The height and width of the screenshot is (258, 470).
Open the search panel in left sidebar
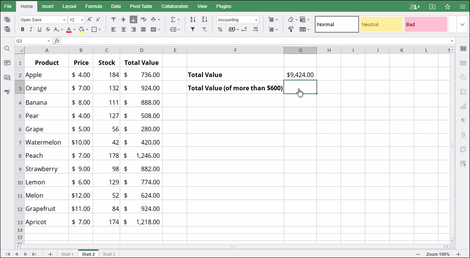click(7, 49)
